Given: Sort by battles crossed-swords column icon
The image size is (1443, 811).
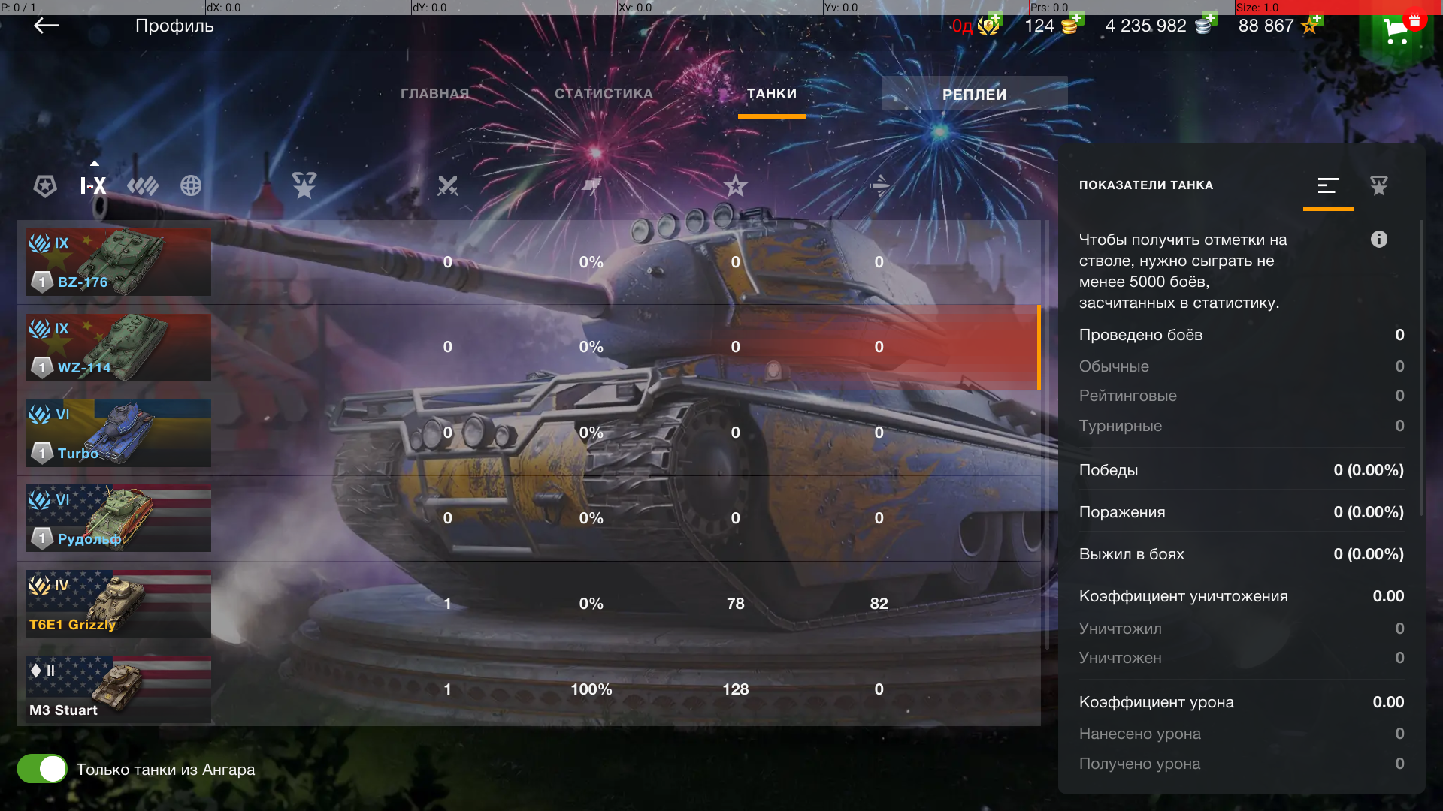Looking at the screenshot, I should coord(448,185).
